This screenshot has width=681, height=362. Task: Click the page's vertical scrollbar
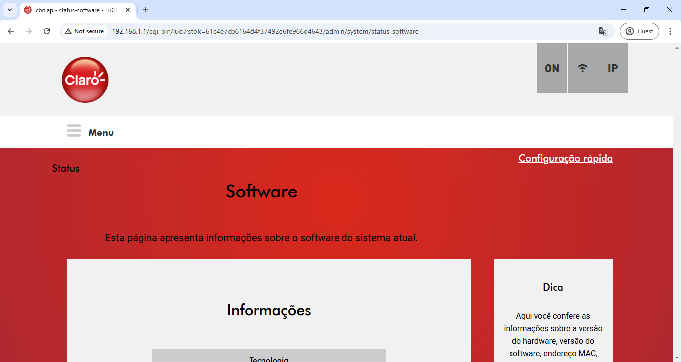pyautogui.click(x=677, y=199)
